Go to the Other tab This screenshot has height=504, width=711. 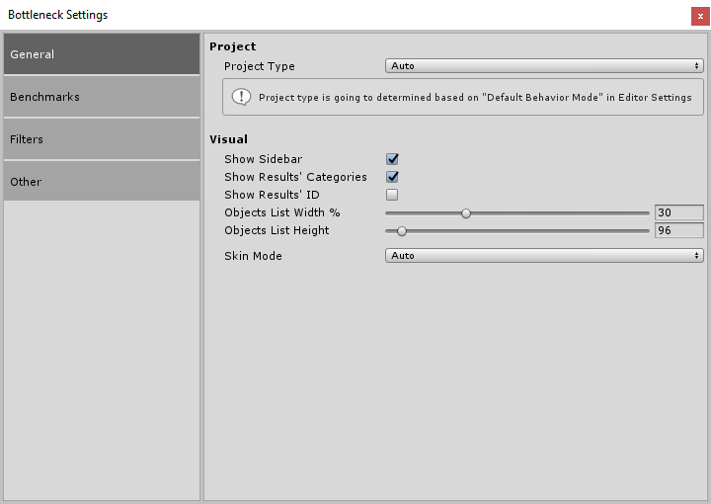(x=102, y=182)
